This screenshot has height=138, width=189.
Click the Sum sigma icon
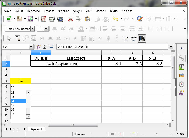tap(45, 47)
